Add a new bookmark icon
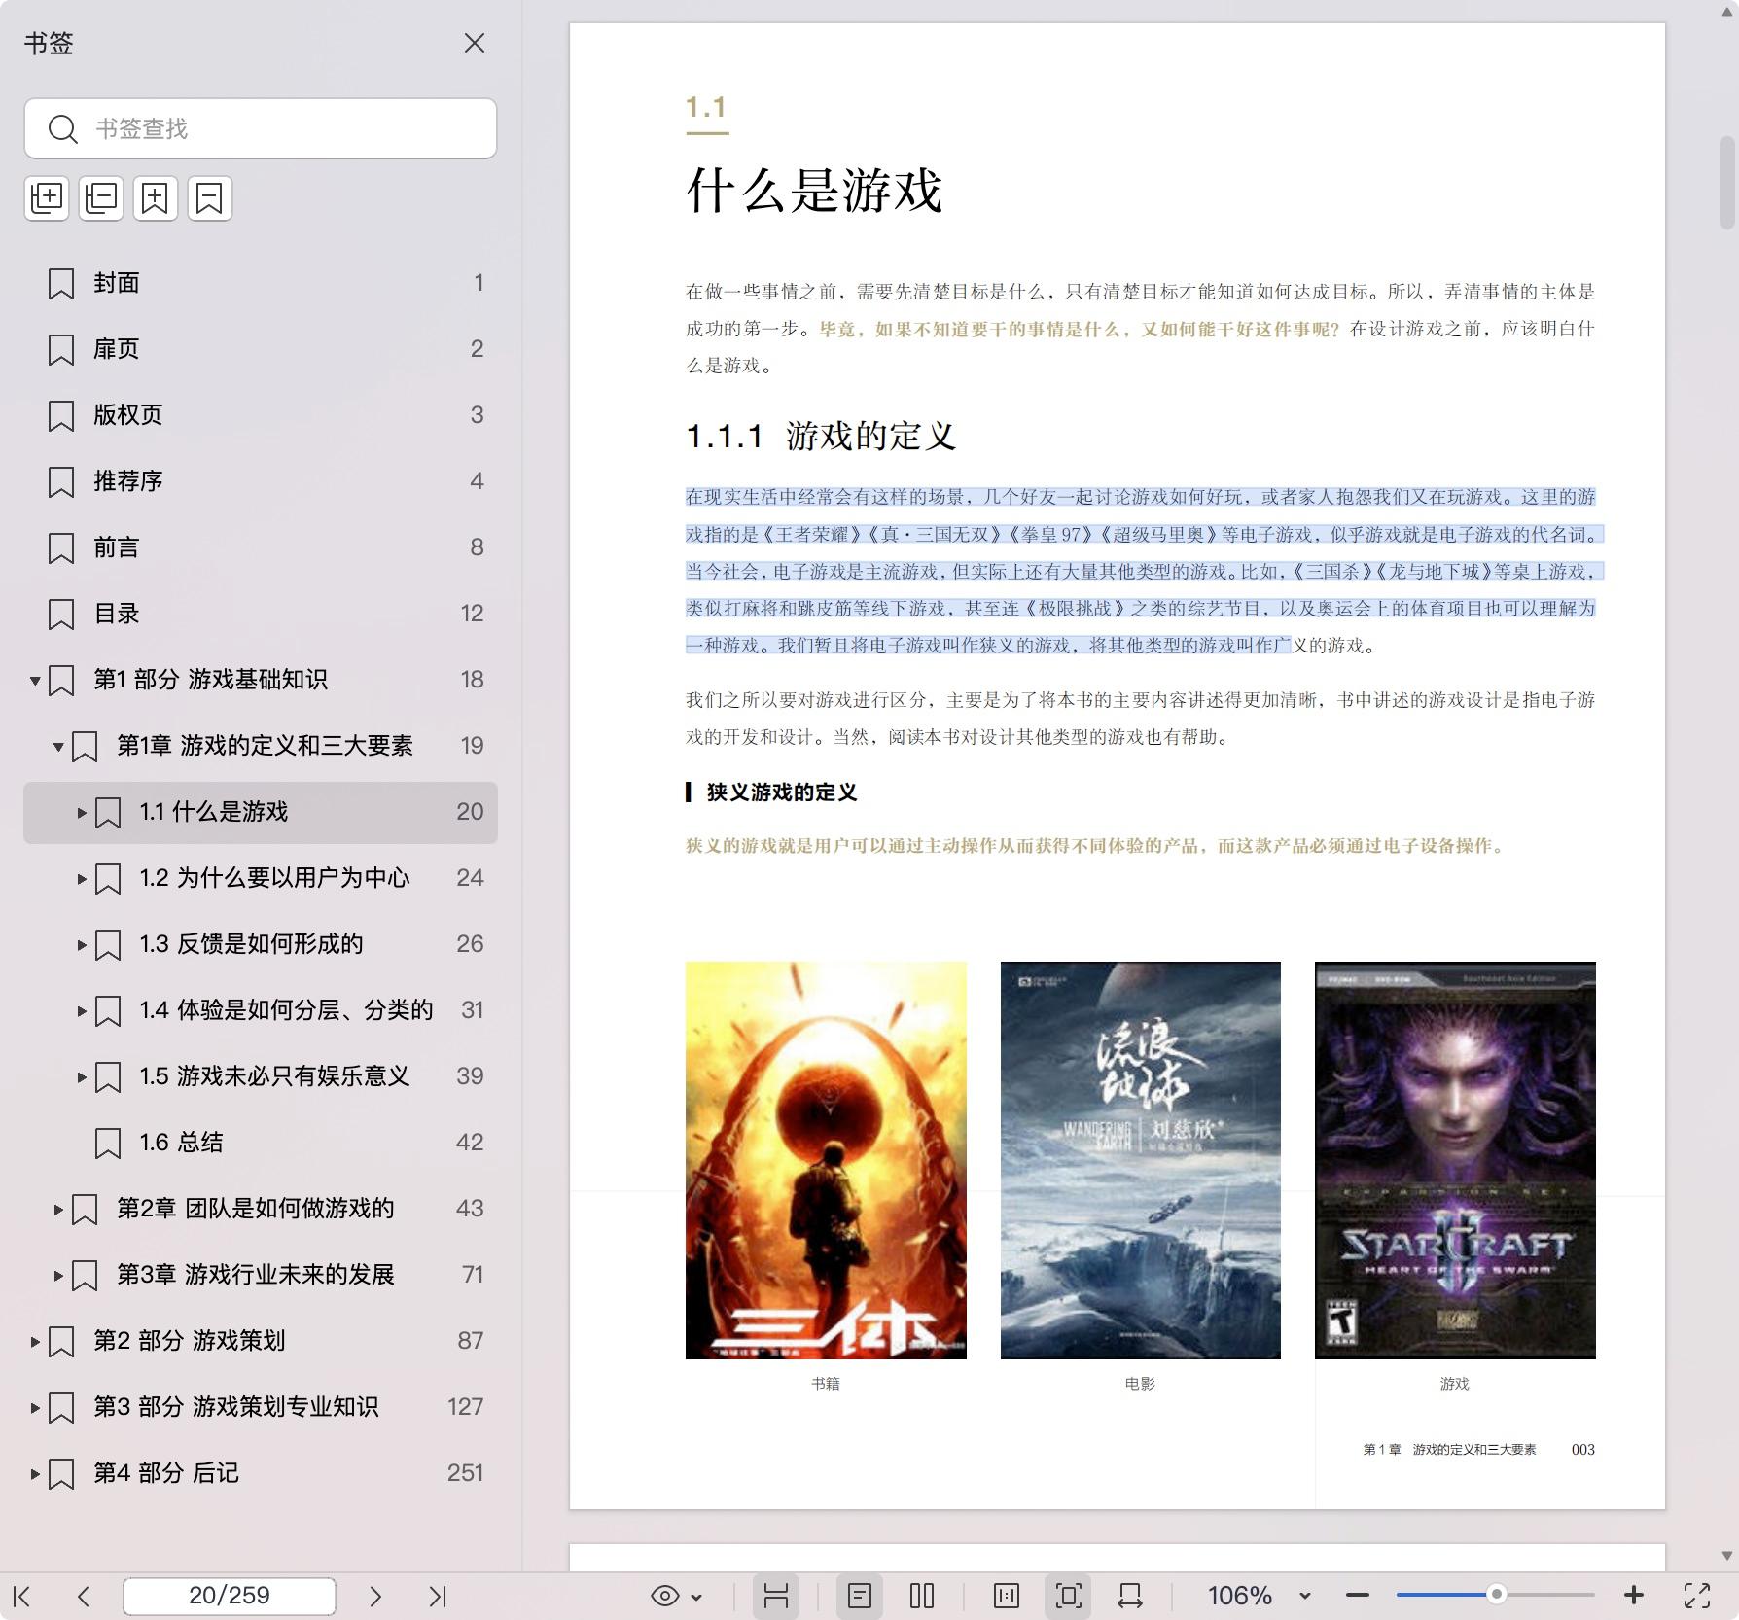Viewport: 1739px width, 1620px height. tap(156, 198)
